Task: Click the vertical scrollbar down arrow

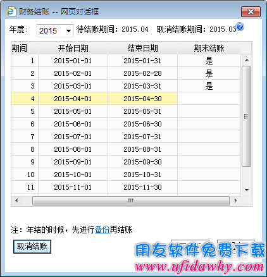Action: 247,190
